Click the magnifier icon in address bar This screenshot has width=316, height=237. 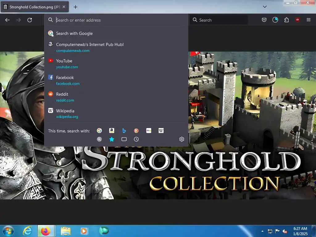pos(51,20)
